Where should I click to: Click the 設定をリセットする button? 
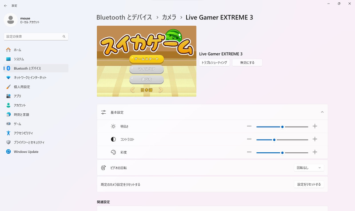click(309, 184)
